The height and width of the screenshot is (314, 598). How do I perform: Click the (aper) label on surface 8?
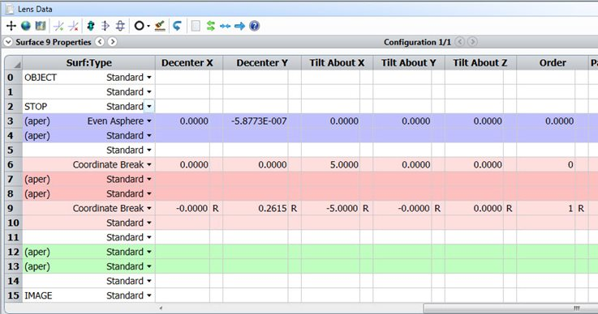tap(37, 193)
